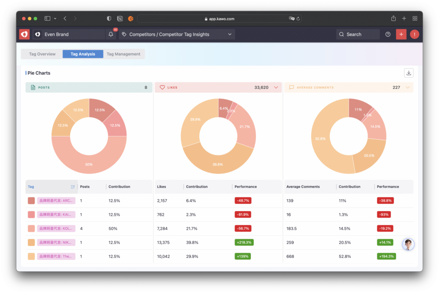
Task: Open the notifications bell icon
Action: [111, 34]
